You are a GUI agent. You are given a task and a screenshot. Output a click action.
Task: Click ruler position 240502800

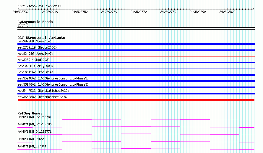click(x=227, y=12)
